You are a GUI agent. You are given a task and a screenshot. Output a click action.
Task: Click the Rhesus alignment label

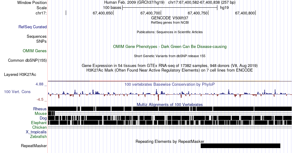pyautogui.click(x=40, y=109)
